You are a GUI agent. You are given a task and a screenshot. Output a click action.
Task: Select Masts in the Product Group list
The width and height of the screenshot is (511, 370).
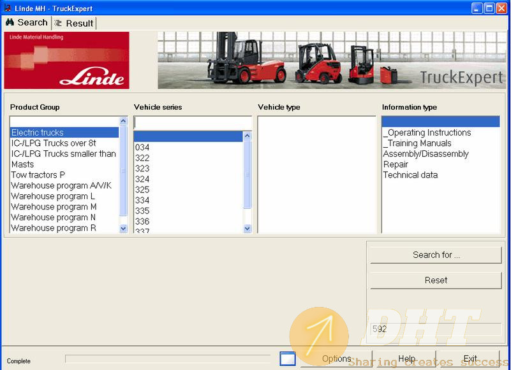coord(64,164)
